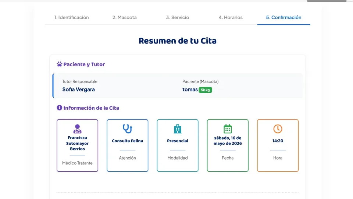This screenshot has height=199, width=353.
Task: Select the 4. Horarios tab
Action: pos(231,17)
